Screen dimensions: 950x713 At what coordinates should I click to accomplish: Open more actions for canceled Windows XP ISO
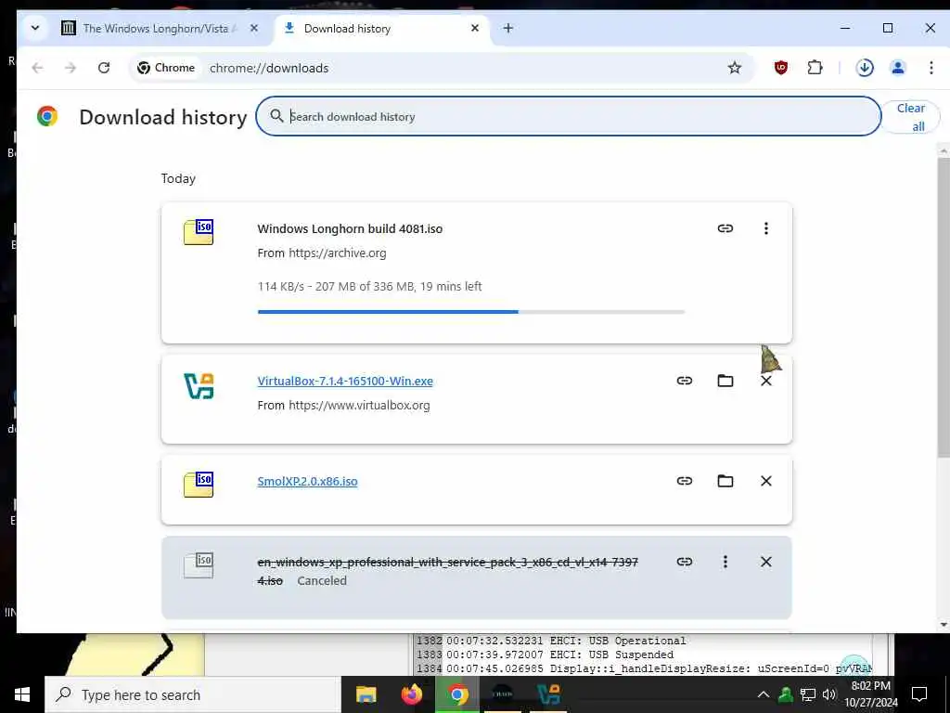point(725,562)
